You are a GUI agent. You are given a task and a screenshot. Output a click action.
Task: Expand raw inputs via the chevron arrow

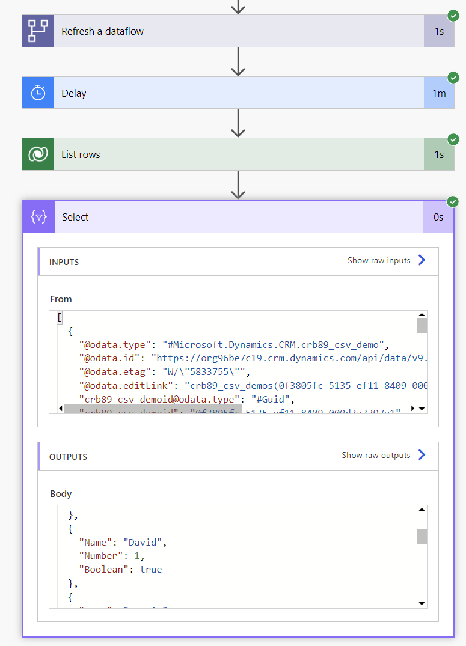point(422,260)
